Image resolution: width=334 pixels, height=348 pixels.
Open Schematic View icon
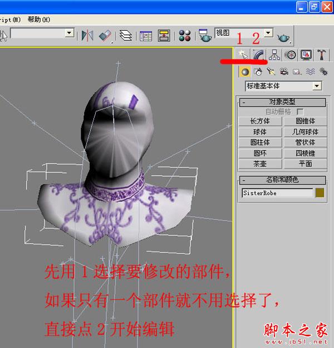164,36
